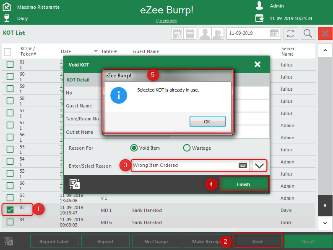This screenshot has width=333, height=250.
Task: Click the V 1 table cell
Action: pos(104,198)
